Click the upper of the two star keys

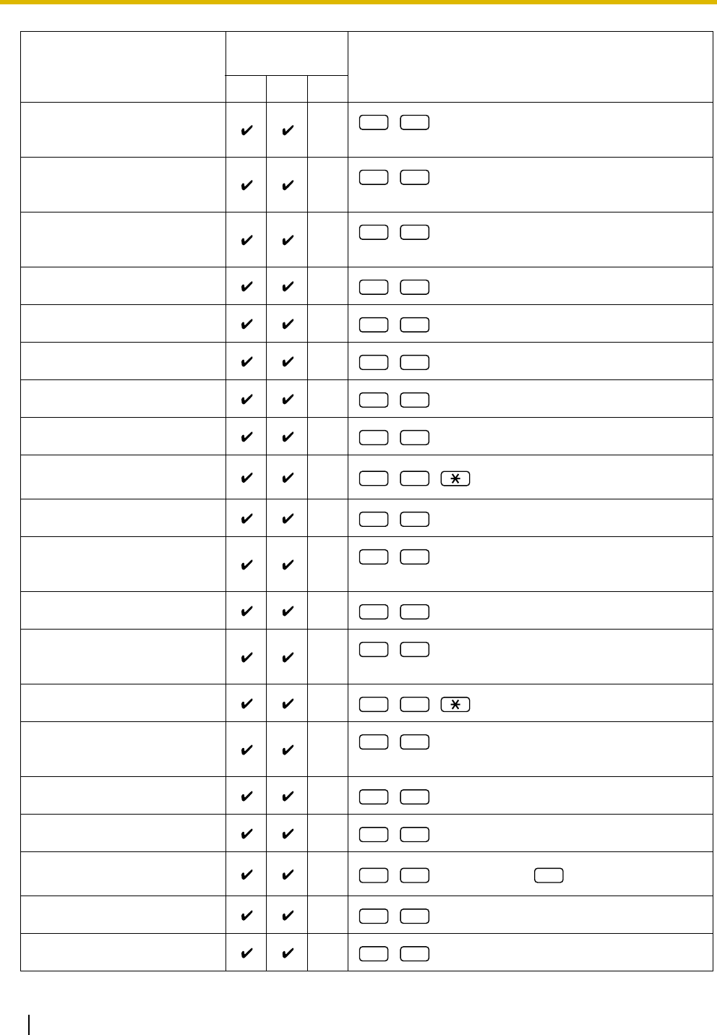[455, 478]
